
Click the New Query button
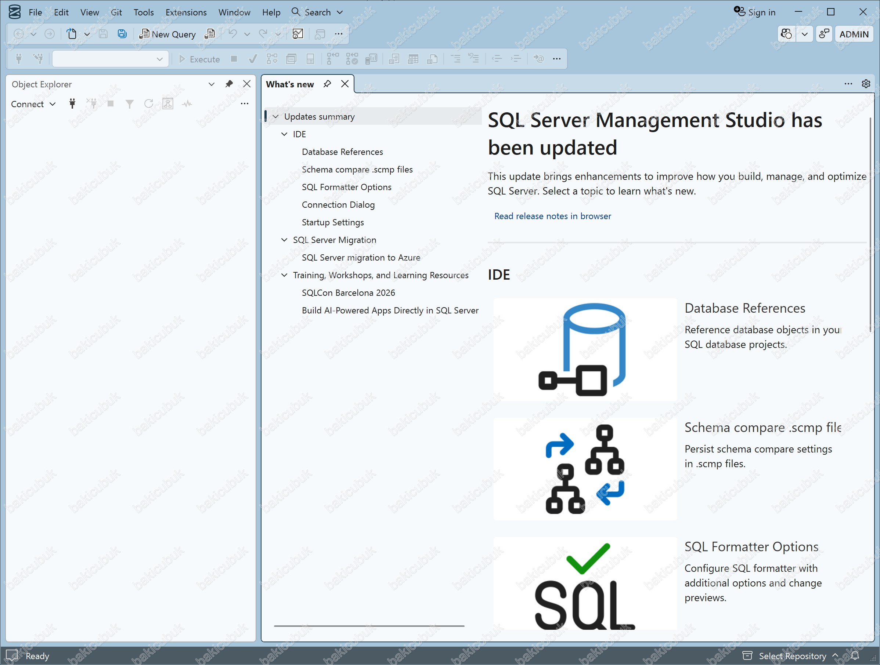(x=167, y=34)
